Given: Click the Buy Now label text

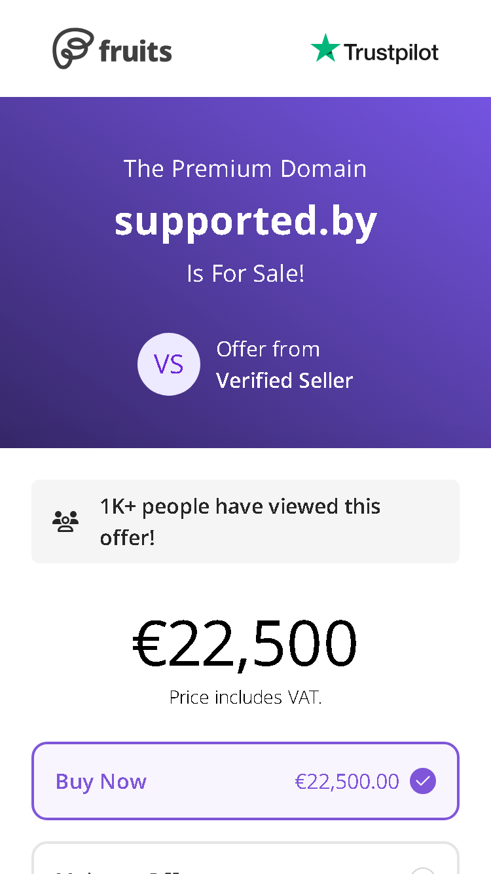Looking at the screenshot, I should click(x=101, y=781).
